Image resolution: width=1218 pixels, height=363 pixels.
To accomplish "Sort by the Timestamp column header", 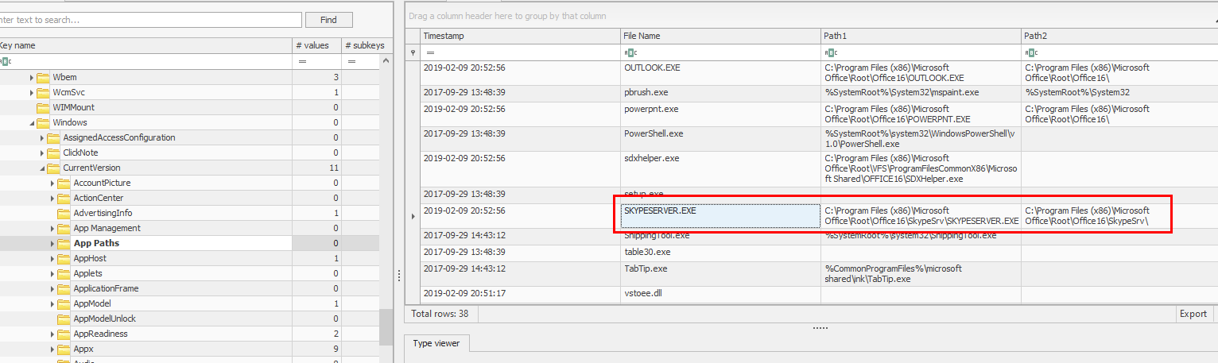I will pos(520,36).
